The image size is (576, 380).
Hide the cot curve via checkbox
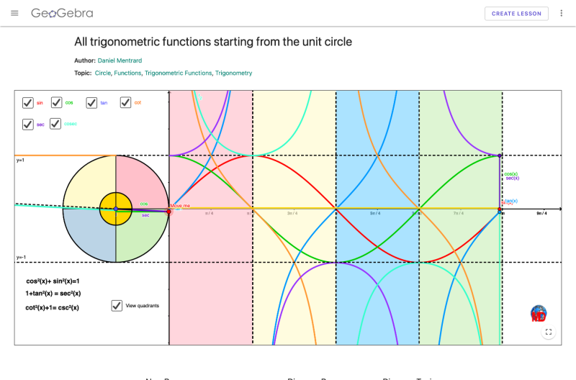(126, 103)
